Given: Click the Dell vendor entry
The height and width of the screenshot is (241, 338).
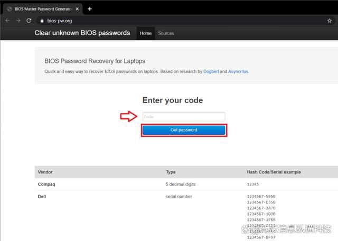Looking at the screenshot, I should 42,197.
